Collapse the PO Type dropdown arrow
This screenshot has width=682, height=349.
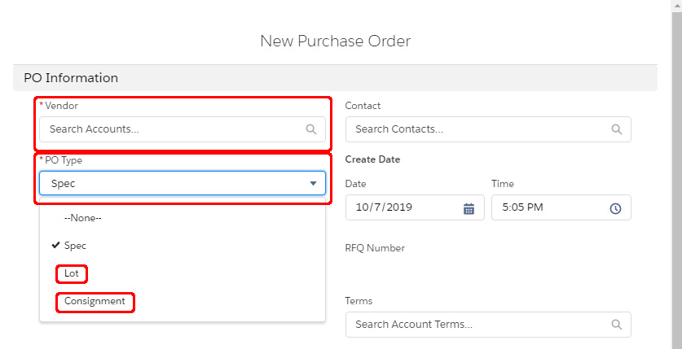click(313, 184)
